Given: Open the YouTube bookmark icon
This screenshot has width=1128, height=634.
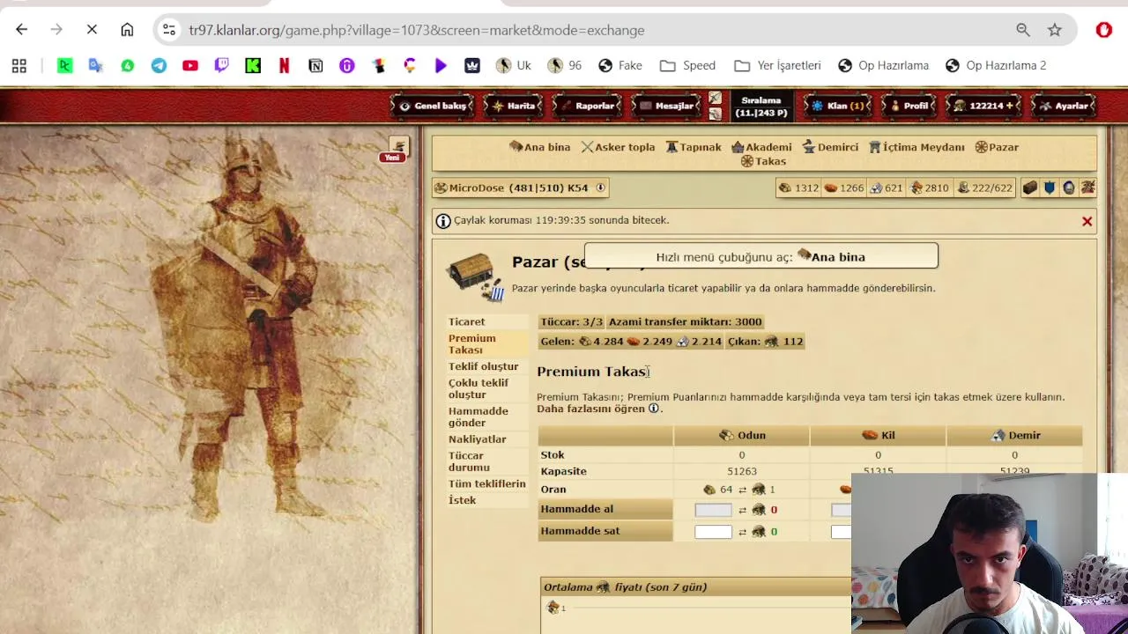Looking at the screenshot, I should [x=190, y=65].
